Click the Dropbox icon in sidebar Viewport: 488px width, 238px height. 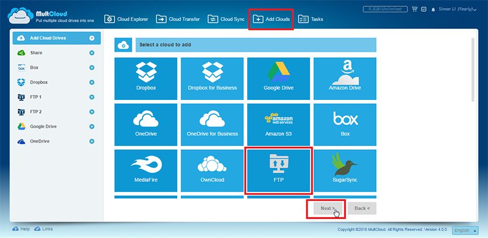[x=21, y=82]
